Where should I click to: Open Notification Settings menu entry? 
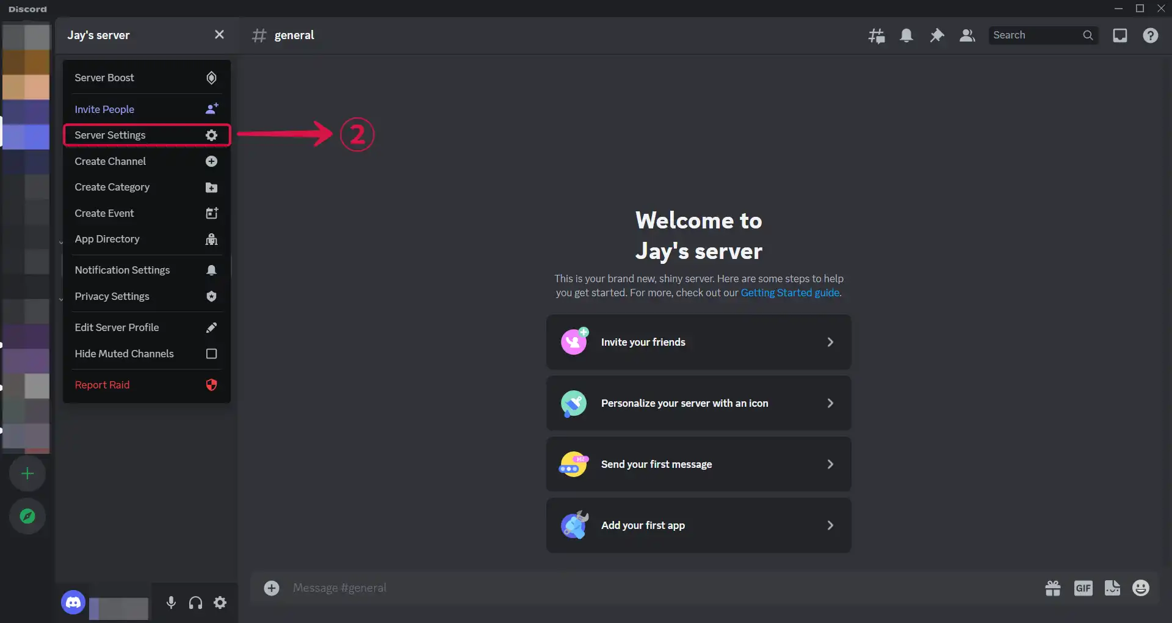tap(146, 270)
